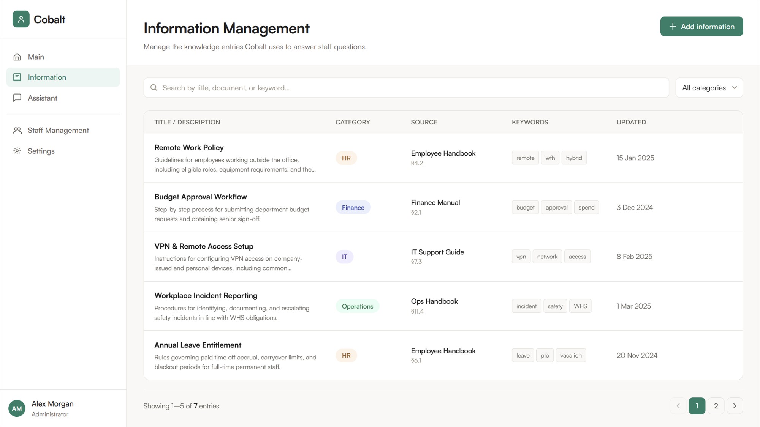This screenshot has height=427, width=760.
Task: Focus the search by title field
Action: (x=406, y=88)
